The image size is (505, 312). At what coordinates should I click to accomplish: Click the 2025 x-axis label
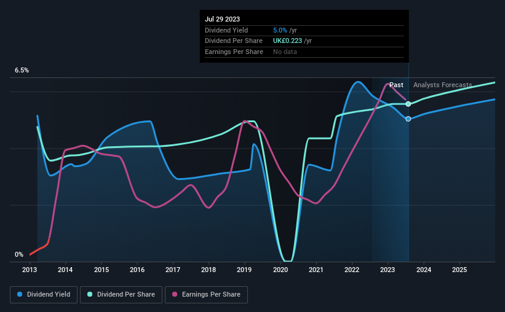(x=459, y=270)
